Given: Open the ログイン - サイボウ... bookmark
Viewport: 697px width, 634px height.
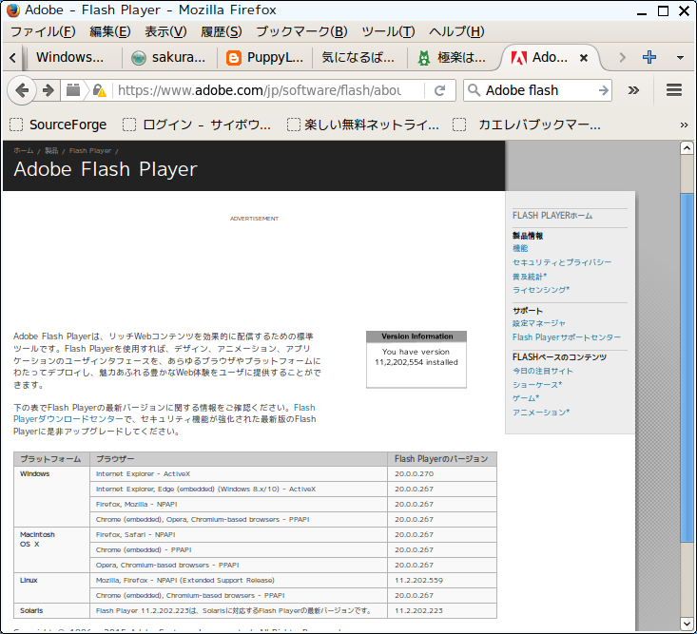Looking at the screenshot, I should coord(197,125).
